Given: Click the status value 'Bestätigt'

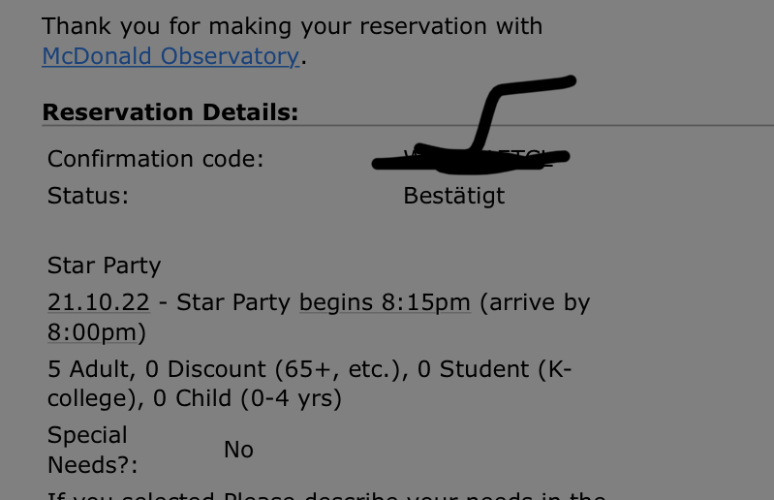Looking at the screenshot, I should click(453, 197).
